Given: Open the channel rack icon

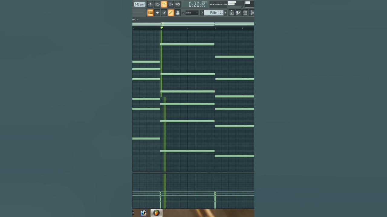Looking at the screenshot, I should click(245, 13).
